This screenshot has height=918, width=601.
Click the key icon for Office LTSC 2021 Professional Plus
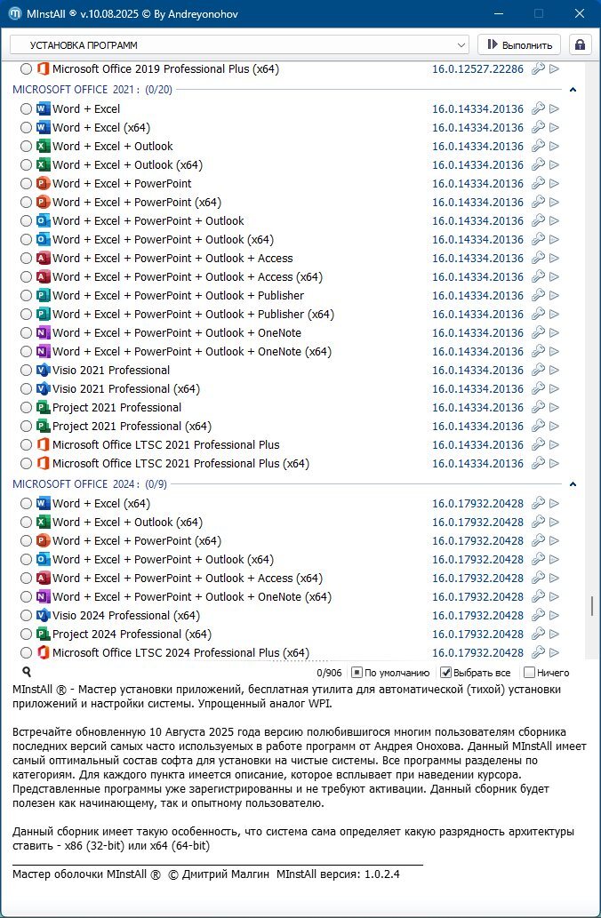[x=538, y=445]
